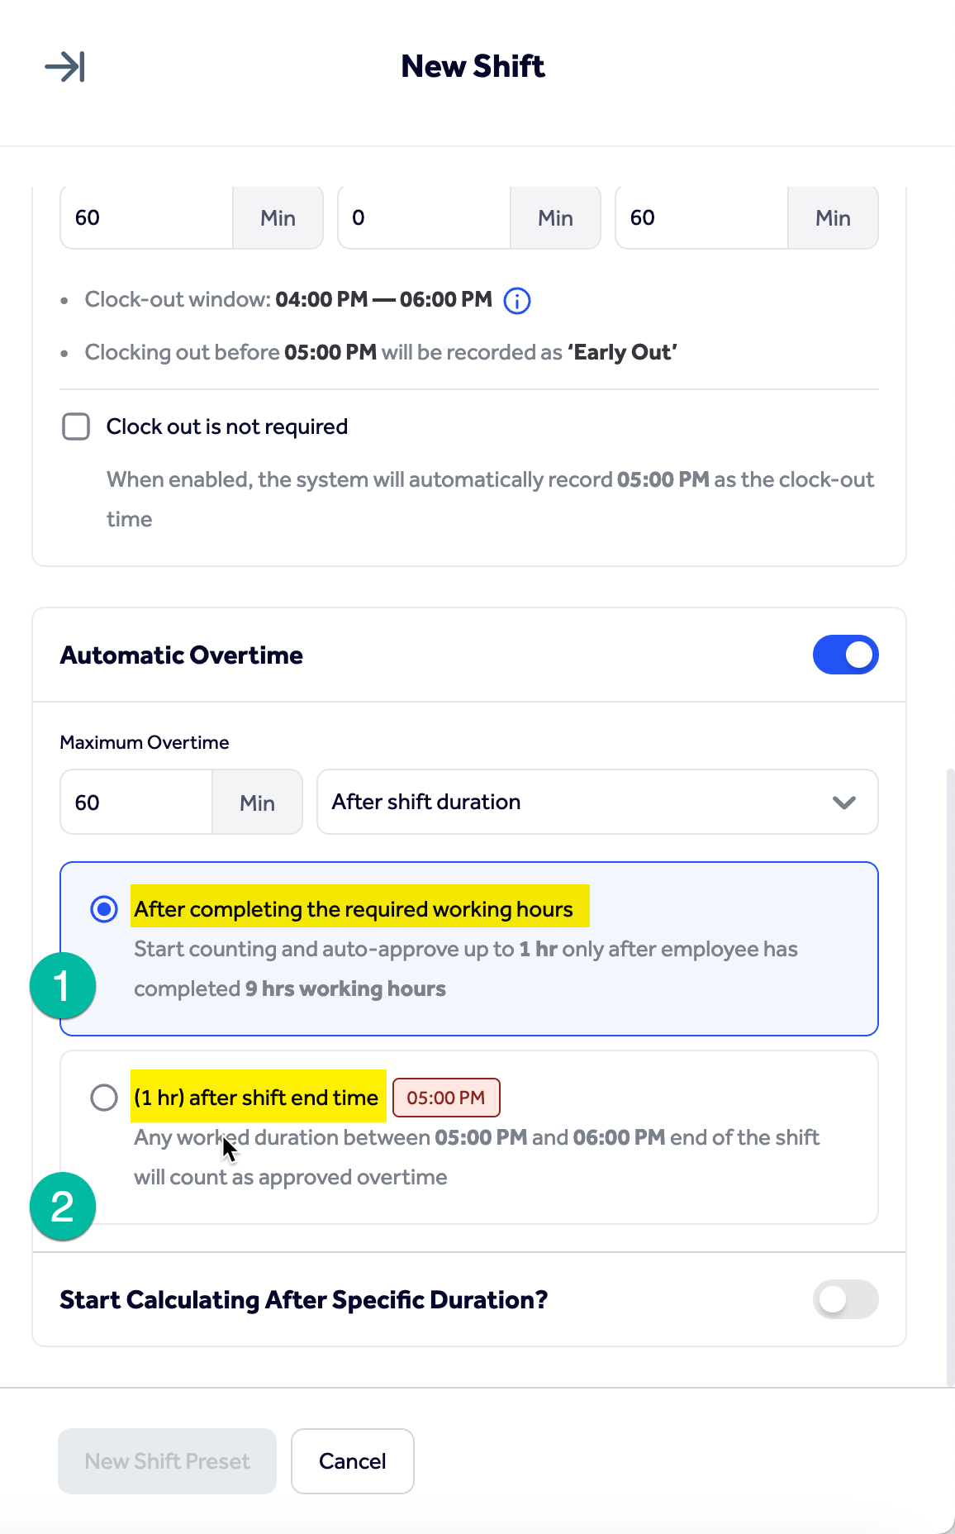
Task: Click the first 60 Min input field
Action: [x=145, y=217]
